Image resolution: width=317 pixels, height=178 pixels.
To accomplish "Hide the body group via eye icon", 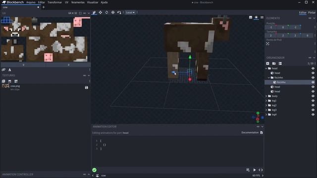I will (x=313, y=96).
